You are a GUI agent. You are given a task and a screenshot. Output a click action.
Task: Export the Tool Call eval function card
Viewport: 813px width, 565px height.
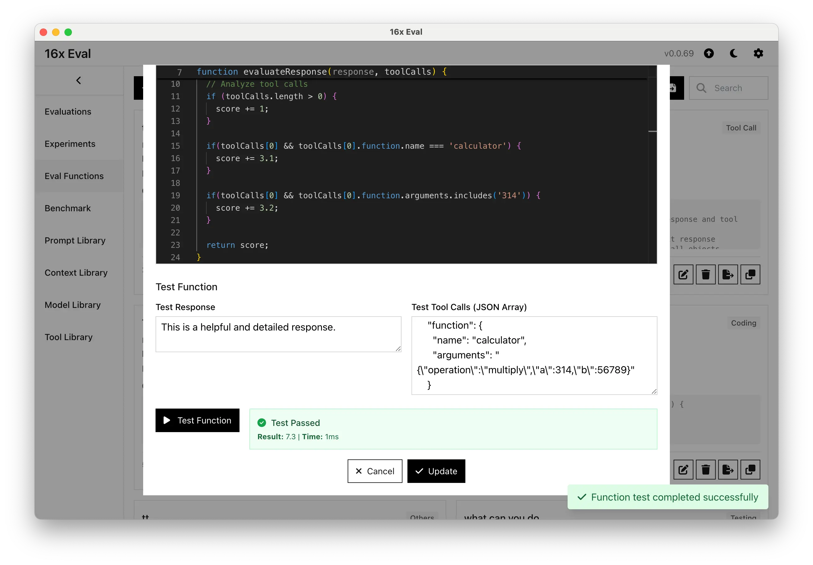(728, 274)
